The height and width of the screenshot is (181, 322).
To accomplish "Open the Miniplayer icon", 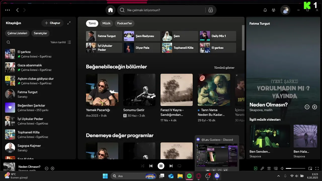I will (310, 168).
